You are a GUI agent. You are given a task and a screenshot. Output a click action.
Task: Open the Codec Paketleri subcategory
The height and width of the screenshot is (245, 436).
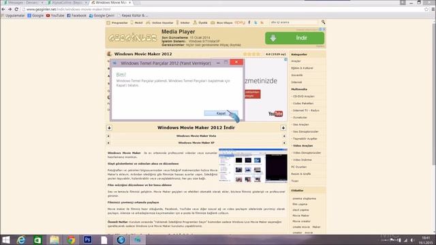pos(302,103)
